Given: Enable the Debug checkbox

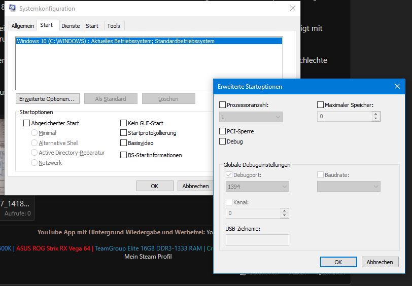Looking at the screenshot, I should (x=223, y=141).
